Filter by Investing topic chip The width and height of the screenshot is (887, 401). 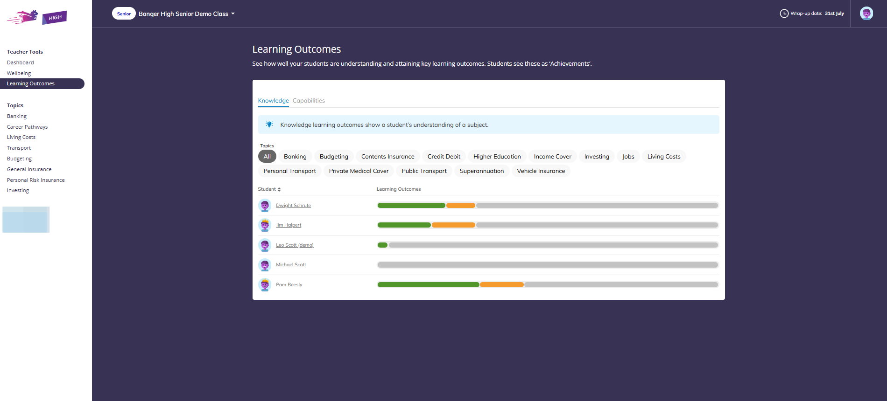tap(597, 157)
